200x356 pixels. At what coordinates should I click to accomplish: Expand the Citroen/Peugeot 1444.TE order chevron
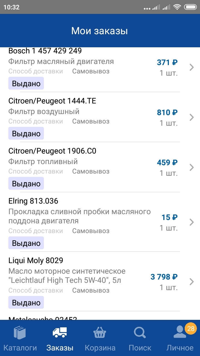coord(191,117)
